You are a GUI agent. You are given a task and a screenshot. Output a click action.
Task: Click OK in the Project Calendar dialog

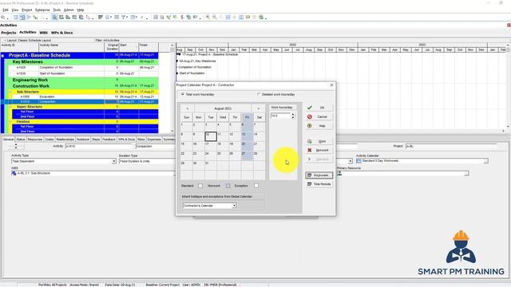pyautogui.click(x=319, y=108)
